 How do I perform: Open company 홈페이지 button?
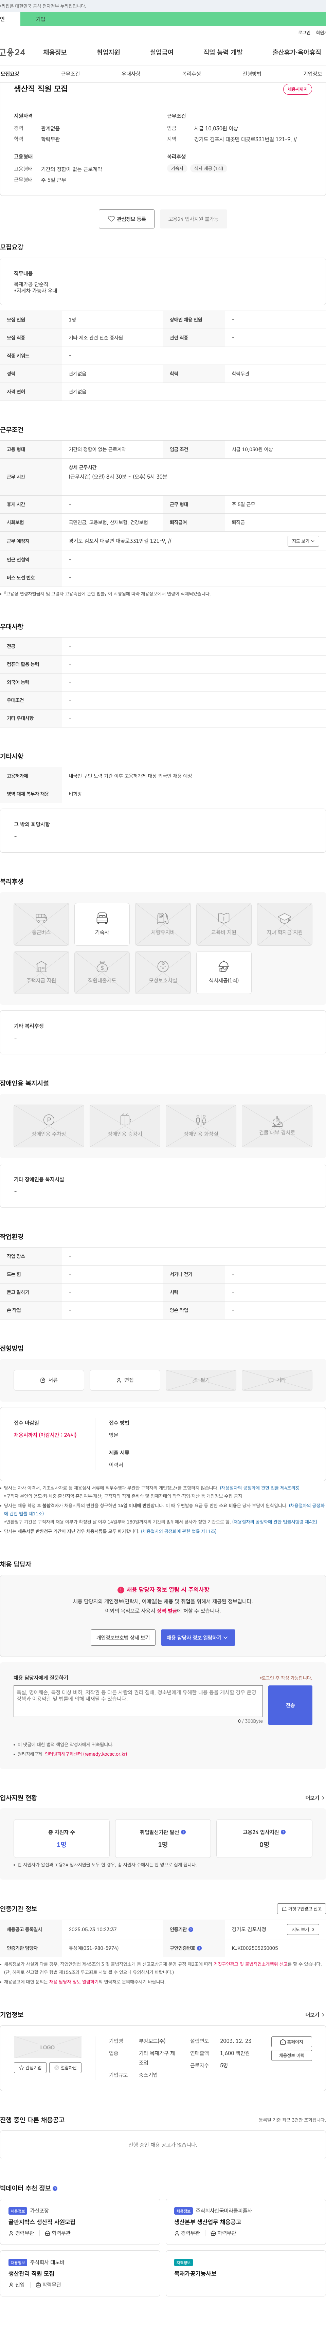click(292, 2042)
